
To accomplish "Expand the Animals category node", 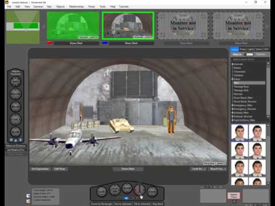I will coord(233,64).
